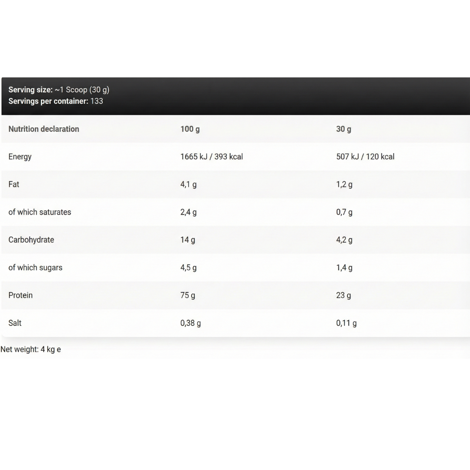
Task: Select the Fat row label
Action: pos(14,184)
